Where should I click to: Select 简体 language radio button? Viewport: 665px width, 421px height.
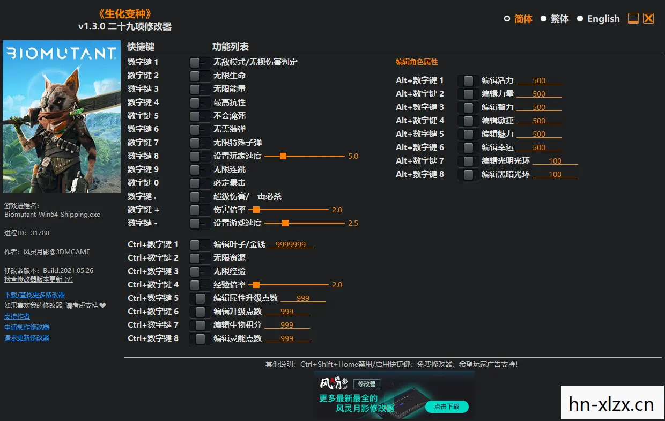coord(507,19)
